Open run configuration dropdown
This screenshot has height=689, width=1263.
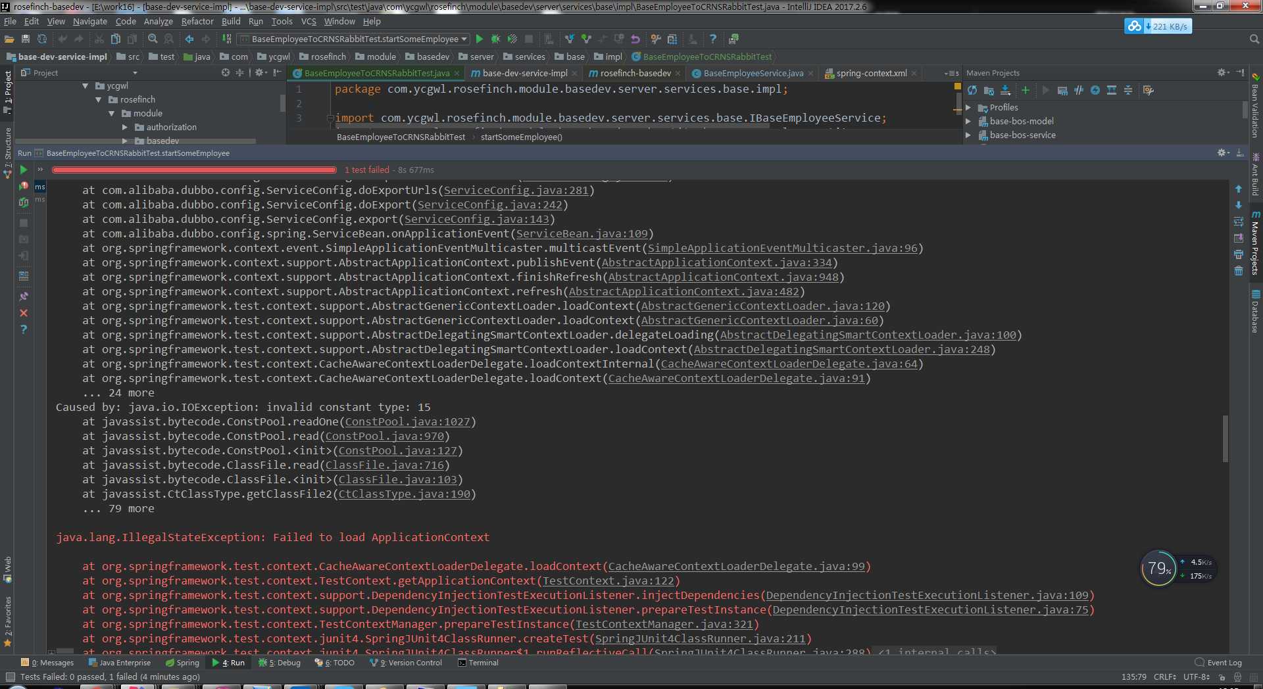point(353,39)
